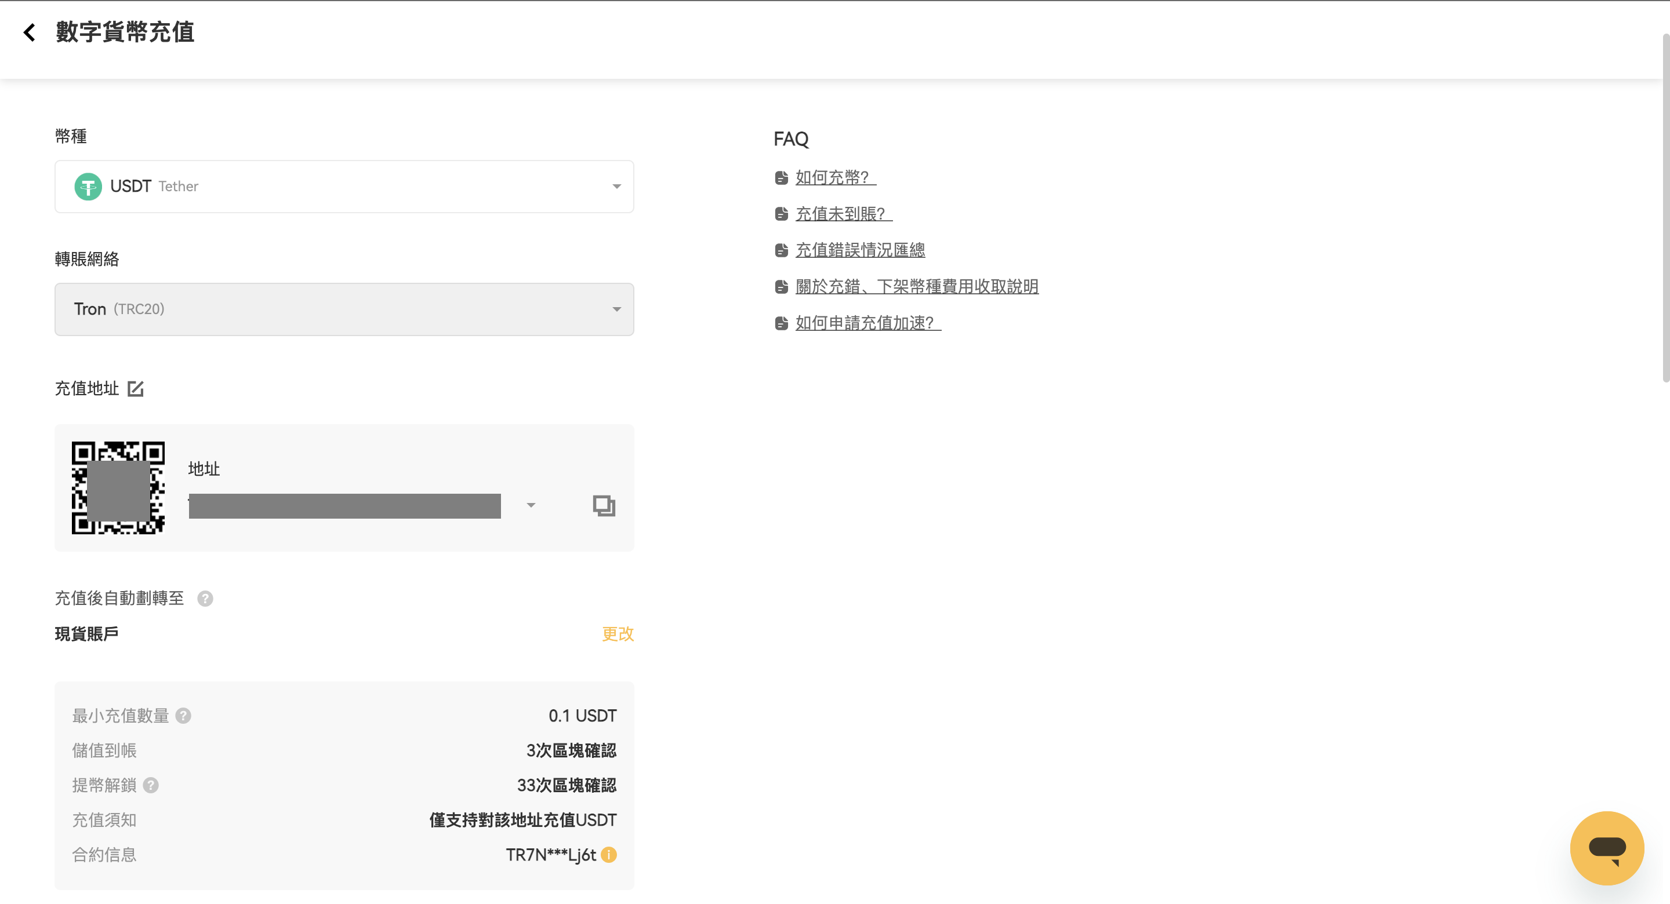1670x904 pixels.
Task: Click the USDT Tether coin logo
Action: tap(88, 187)
